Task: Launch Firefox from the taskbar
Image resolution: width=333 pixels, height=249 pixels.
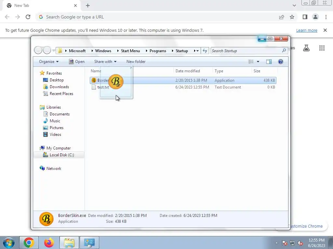Action: (x=49, y=243)
